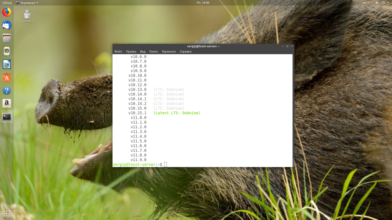Open the Правка menu
The height and width of the screenshot is (220, 392).
tap(131, 52)
